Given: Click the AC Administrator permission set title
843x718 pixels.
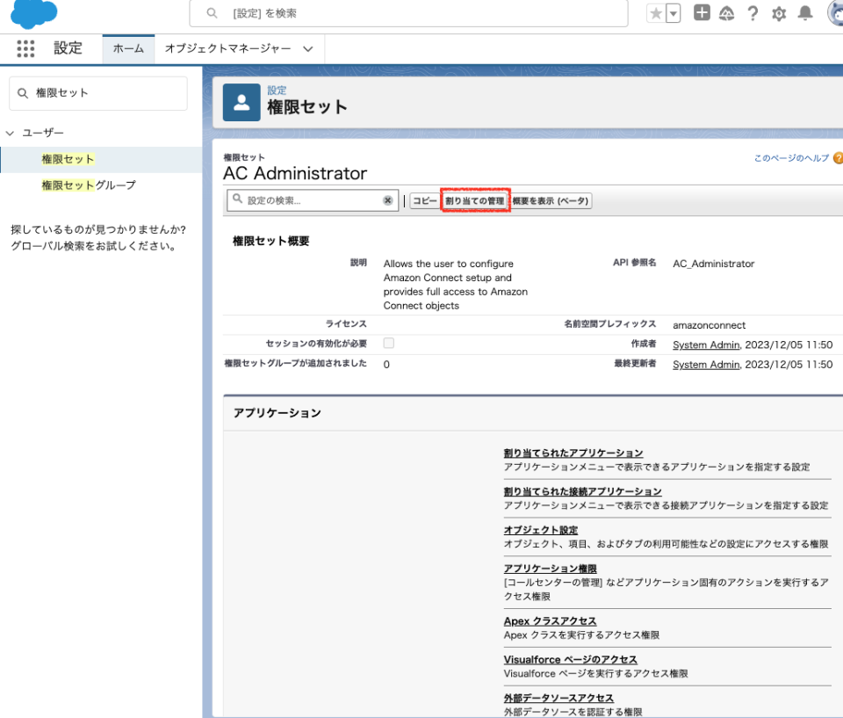Looking at the screenshot, I should tap(295, 173).
